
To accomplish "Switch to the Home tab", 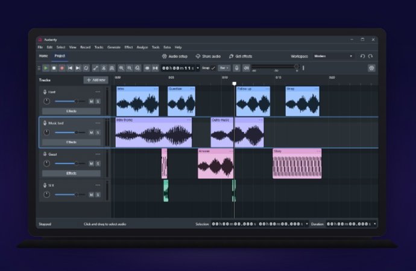I will pos(43,56).
